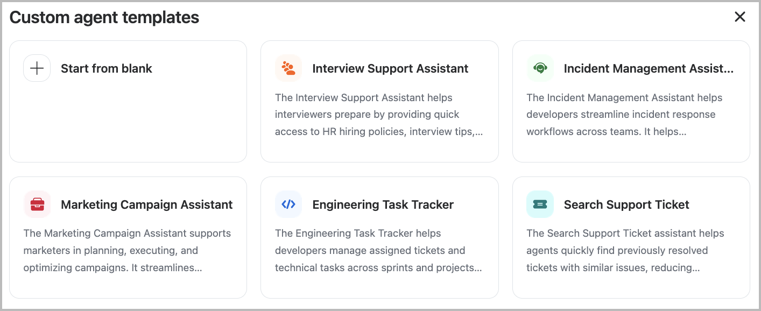Click the Engineering Task Tracker description text
Image resolution: width=761 pixels, height=311 pixels.
coord(377,250)
